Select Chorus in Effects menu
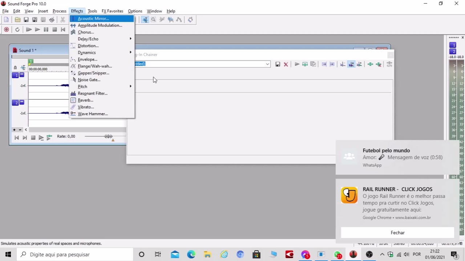 coord(102,32)
